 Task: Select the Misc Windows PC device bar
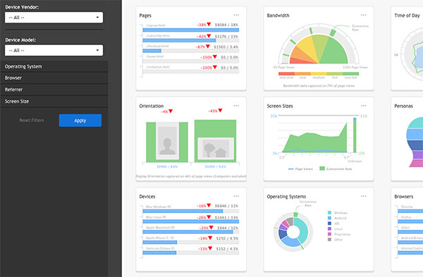(183, 211)
